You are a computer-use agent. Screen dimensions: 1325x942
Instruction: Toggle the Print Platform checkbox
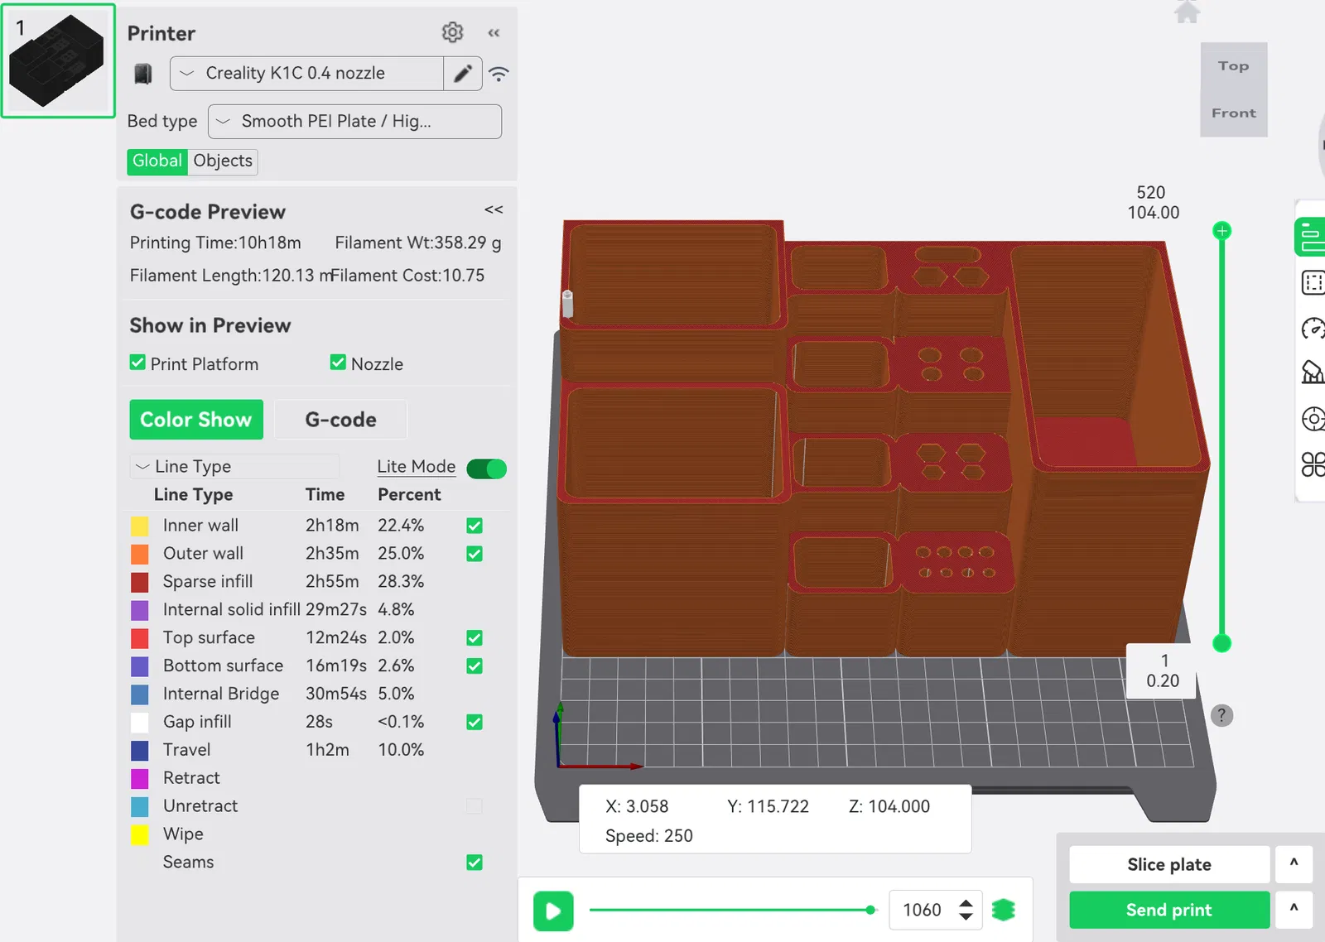point(137,363)
